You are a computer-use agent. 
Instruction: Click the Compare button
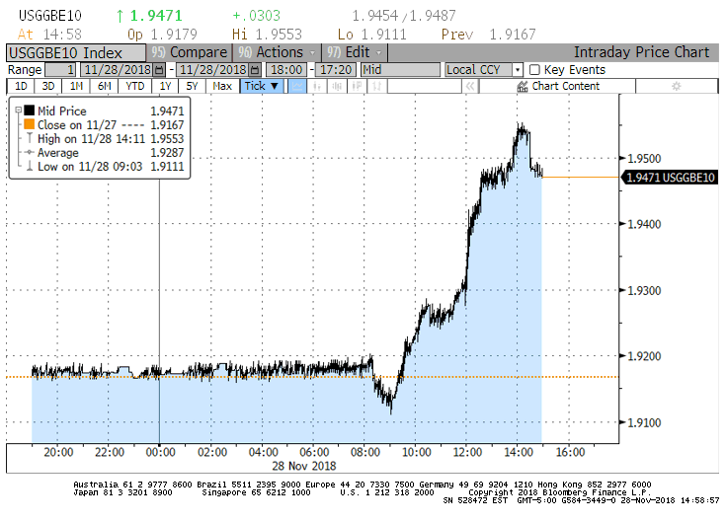(190, 52)
